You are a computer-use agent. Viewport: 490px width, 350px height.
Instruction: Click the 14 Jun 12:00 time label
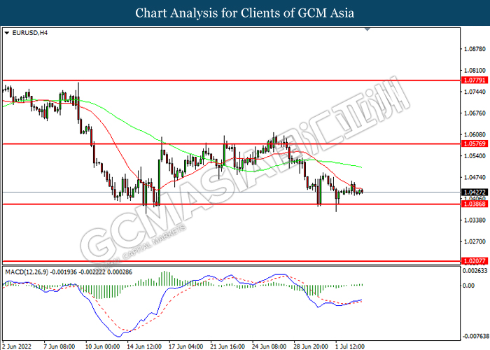[144, 346]
